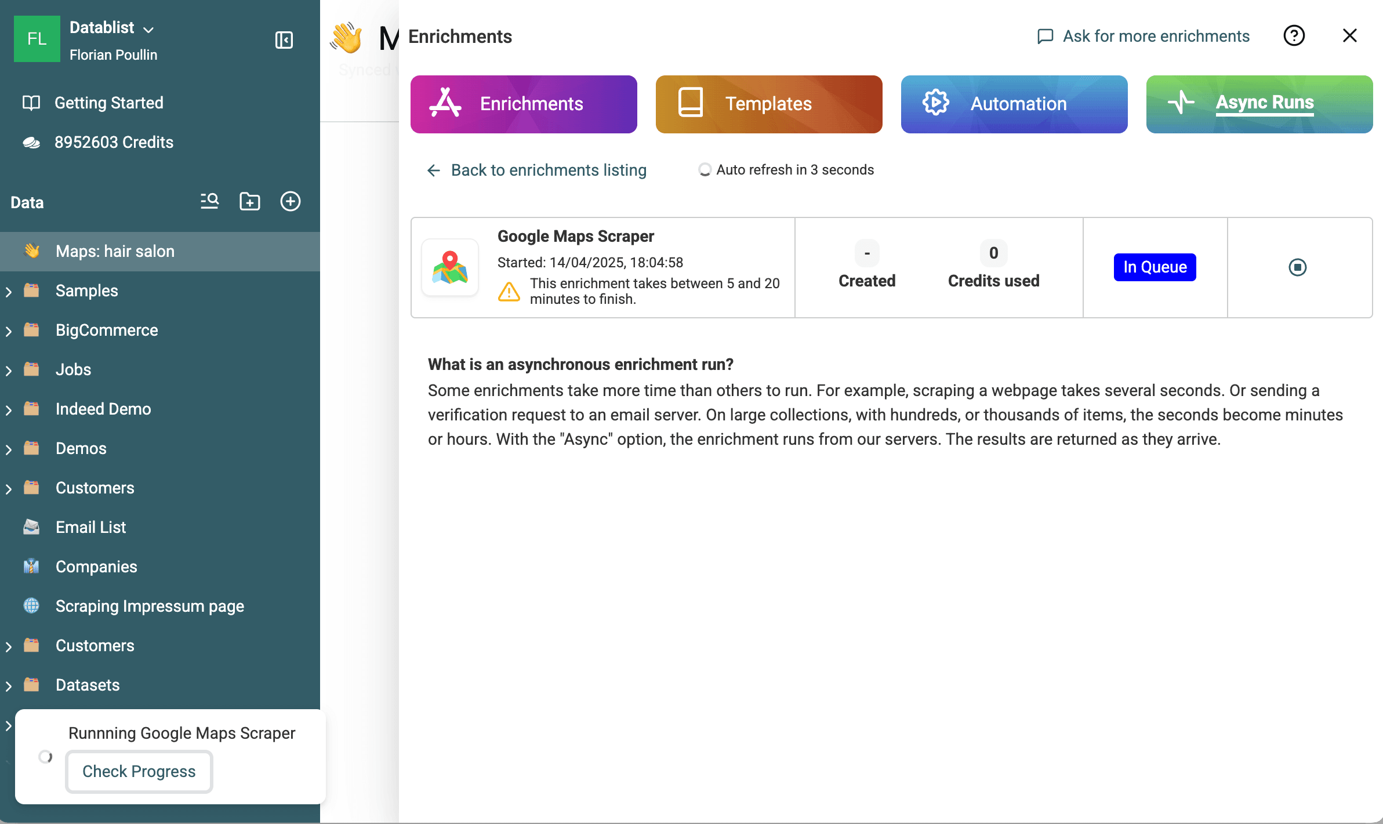Go back to enrichments listing
The image size is (1383, 824).
click(x=537, y=170)
